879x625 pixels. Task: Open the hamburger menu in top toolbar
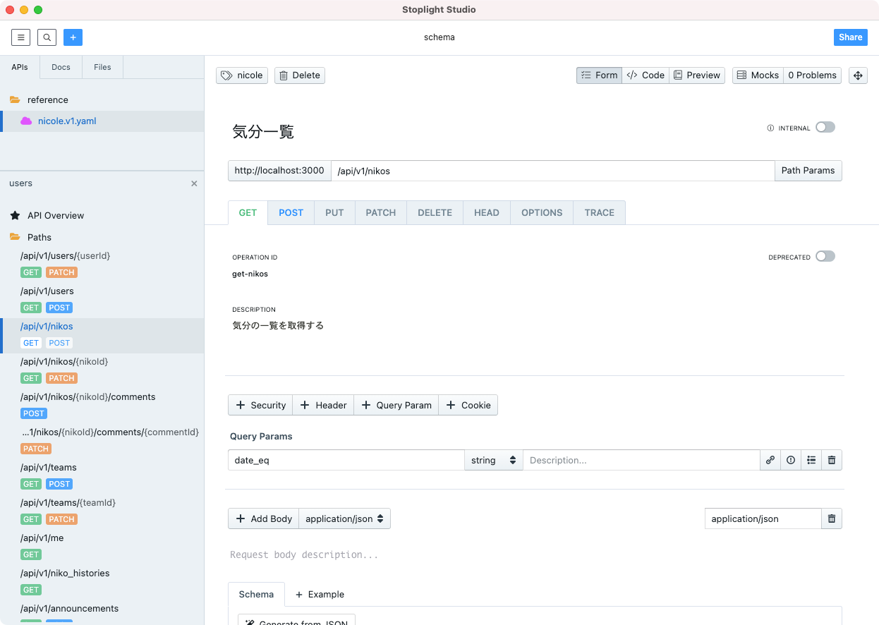click(x=21, y=37)
